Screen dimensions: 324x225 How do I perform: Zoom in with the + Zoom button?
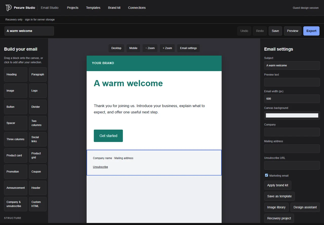click(167, 48)
